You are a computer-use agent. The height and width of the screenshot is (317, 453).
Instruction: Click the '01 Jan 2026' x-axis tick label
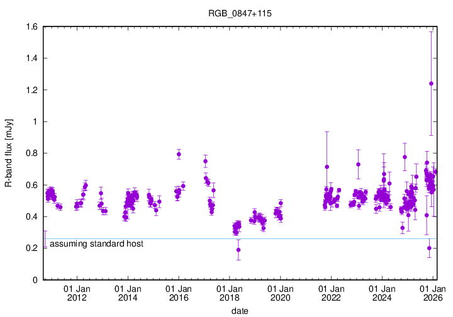[x=432, y=293]
